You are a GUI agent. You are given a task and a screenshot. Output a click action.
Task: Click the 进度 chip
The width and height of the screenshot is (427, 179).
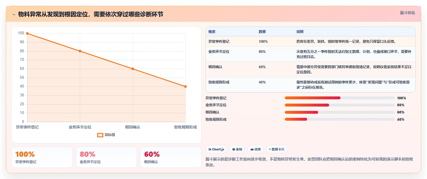coord(255,149)
